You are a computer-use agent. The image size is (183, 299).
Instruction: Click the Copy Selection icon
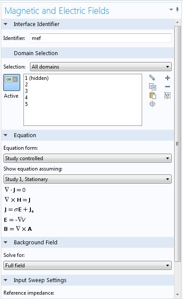pyautogui.click(x=153, y=87)
